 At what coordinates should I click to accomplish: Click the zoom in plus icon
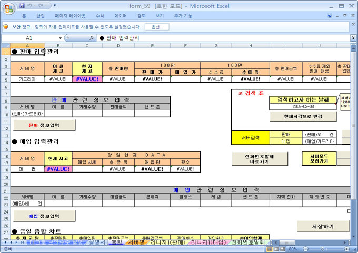click(346, 249)
